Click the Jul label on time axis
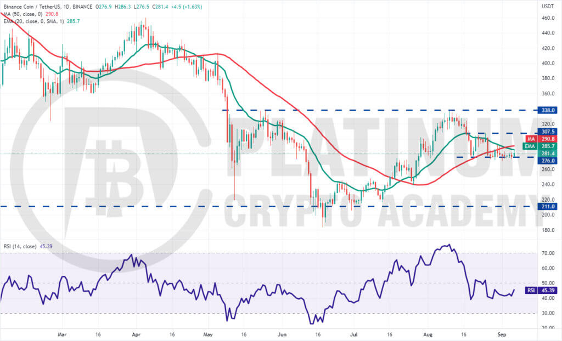Screen dimensions: 562x341 (354, 334)
